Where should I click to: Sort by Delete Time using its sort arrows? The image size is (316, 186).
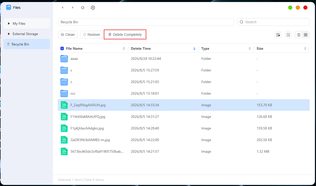point(194,48)
